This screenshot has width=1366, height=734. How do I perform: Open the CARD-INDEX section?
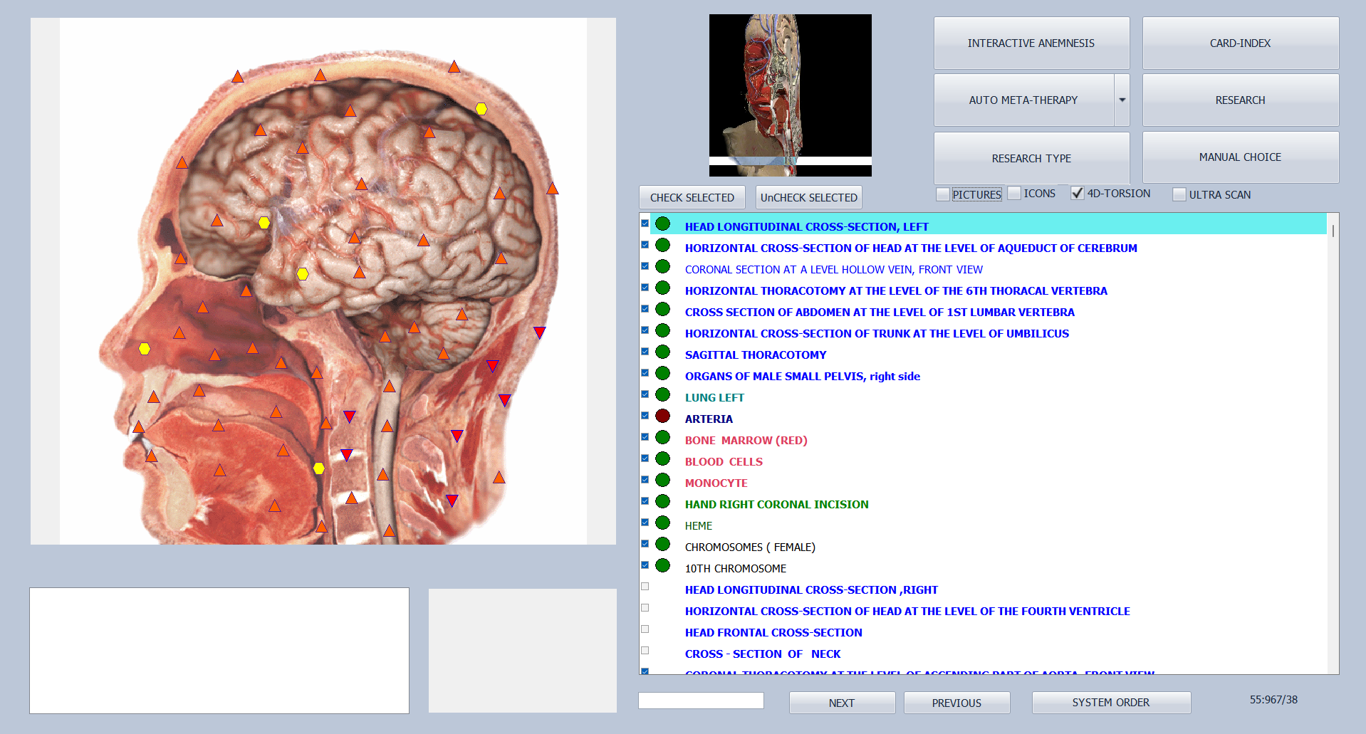click(1240, 43)
